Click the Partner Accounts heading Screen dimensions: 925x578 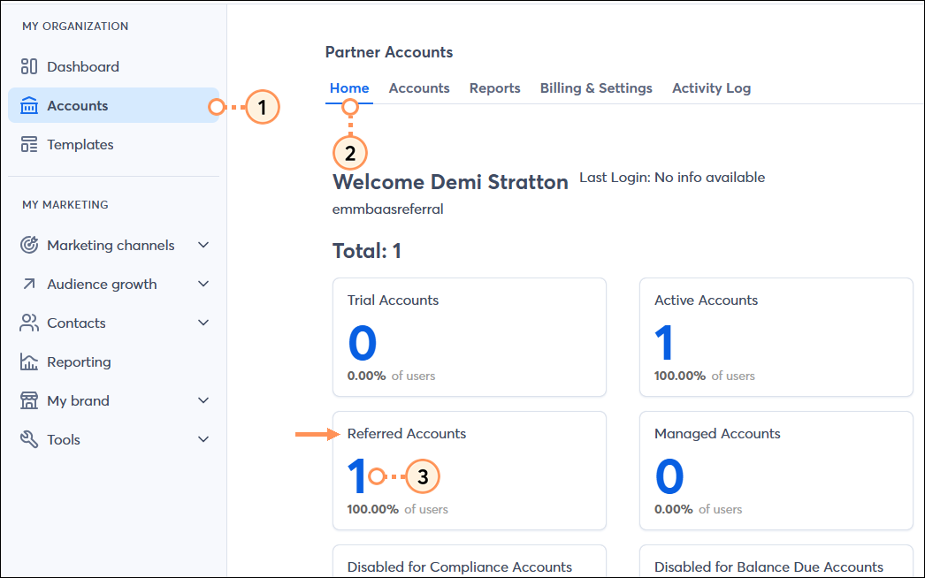(x=389, y=52)
